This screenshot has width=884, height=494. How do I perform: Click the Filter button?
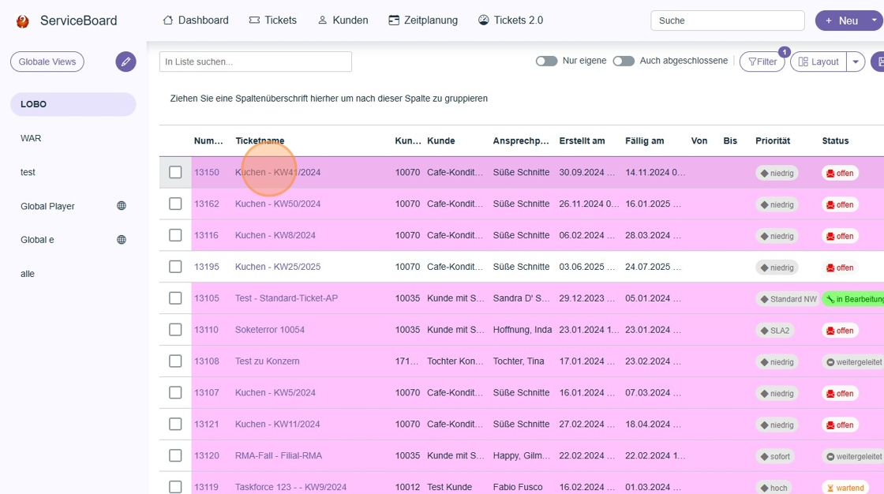point(762,62)
